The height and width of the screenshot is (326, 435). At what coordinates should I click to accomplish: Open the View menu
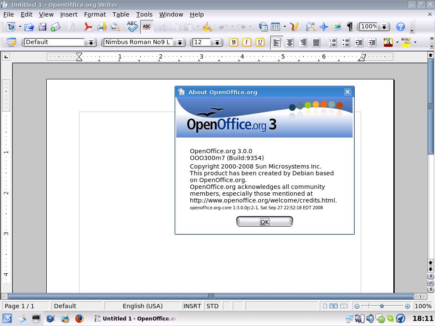(46, 14)
